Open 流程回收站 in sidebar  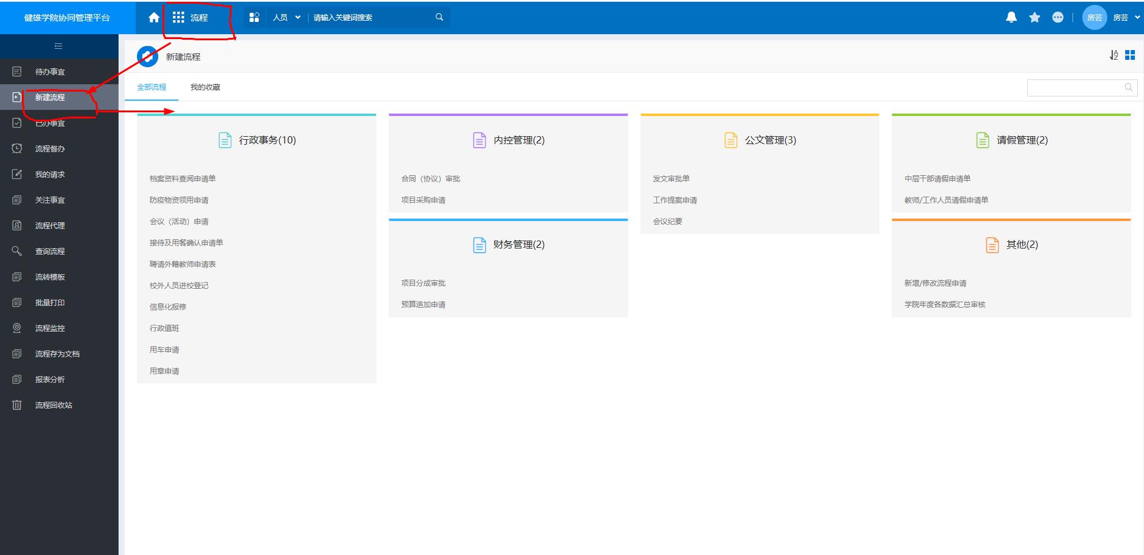(53, 405)
